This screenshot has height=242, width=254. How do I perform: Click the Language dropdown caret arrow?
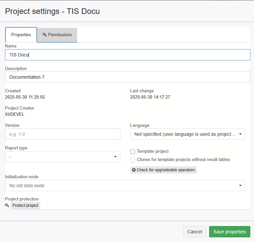pos(240,134)
